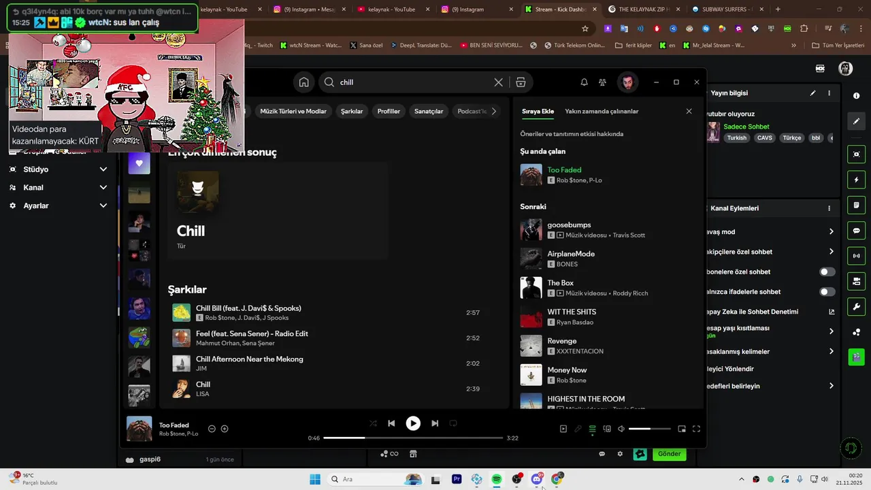Close the Spotify queue panel
The width and height of the screenshot is (871, 490).
pyautogui.click(x=689, y=111)
